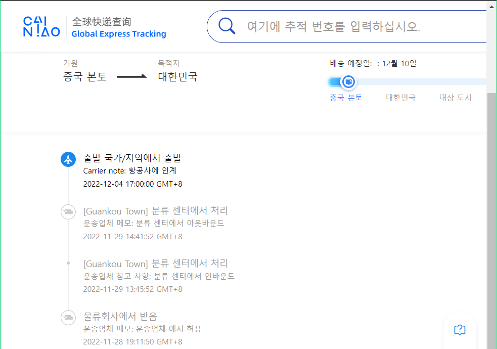Click the 출발 국가/지역에서 출발 status heading
The width and height of the screenshot is (497, 349).
click(132, 158)
